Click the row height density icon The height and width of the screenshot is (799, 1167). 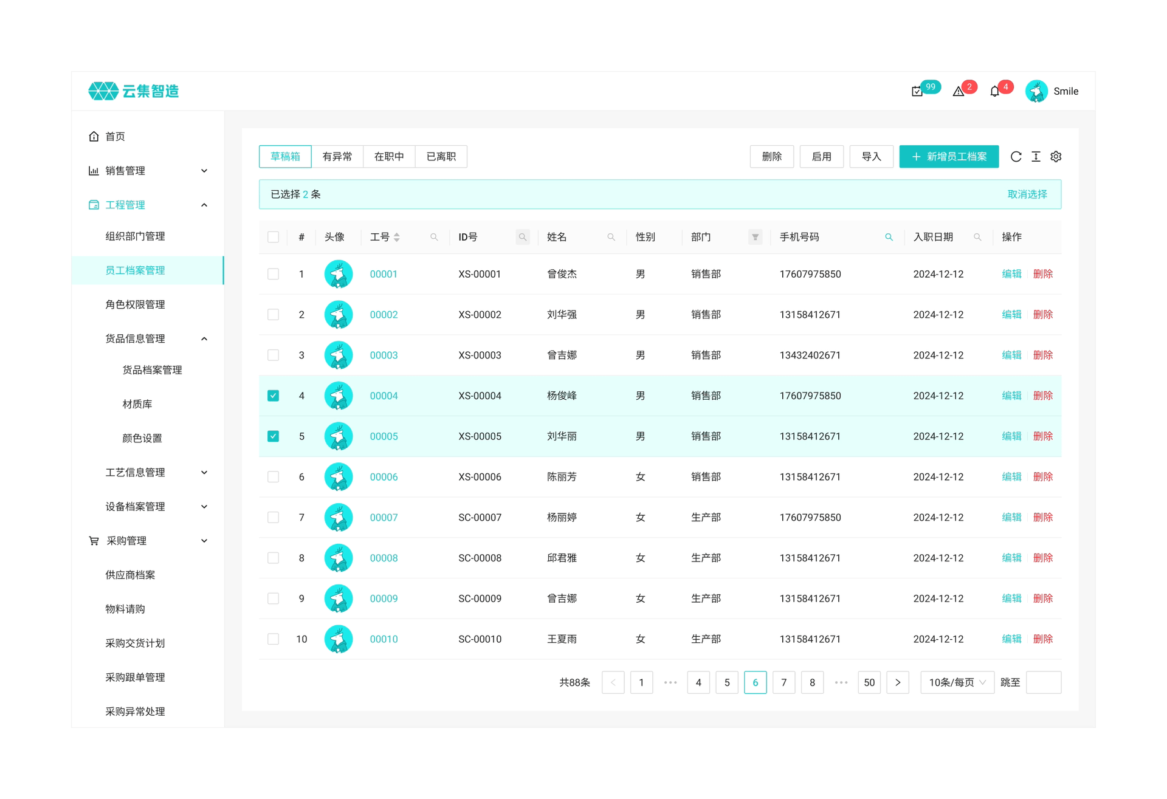pos(1036,157)
